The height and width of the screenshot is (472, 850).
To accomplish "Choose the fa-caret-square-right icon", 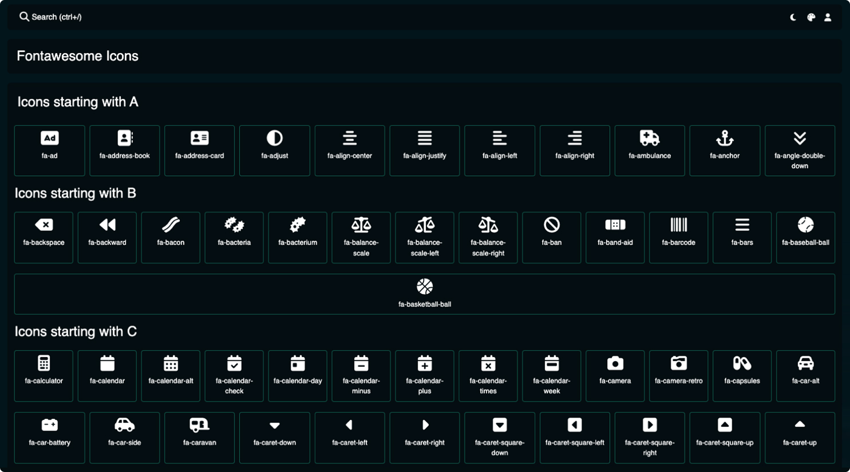I will [x=649, y=437].
